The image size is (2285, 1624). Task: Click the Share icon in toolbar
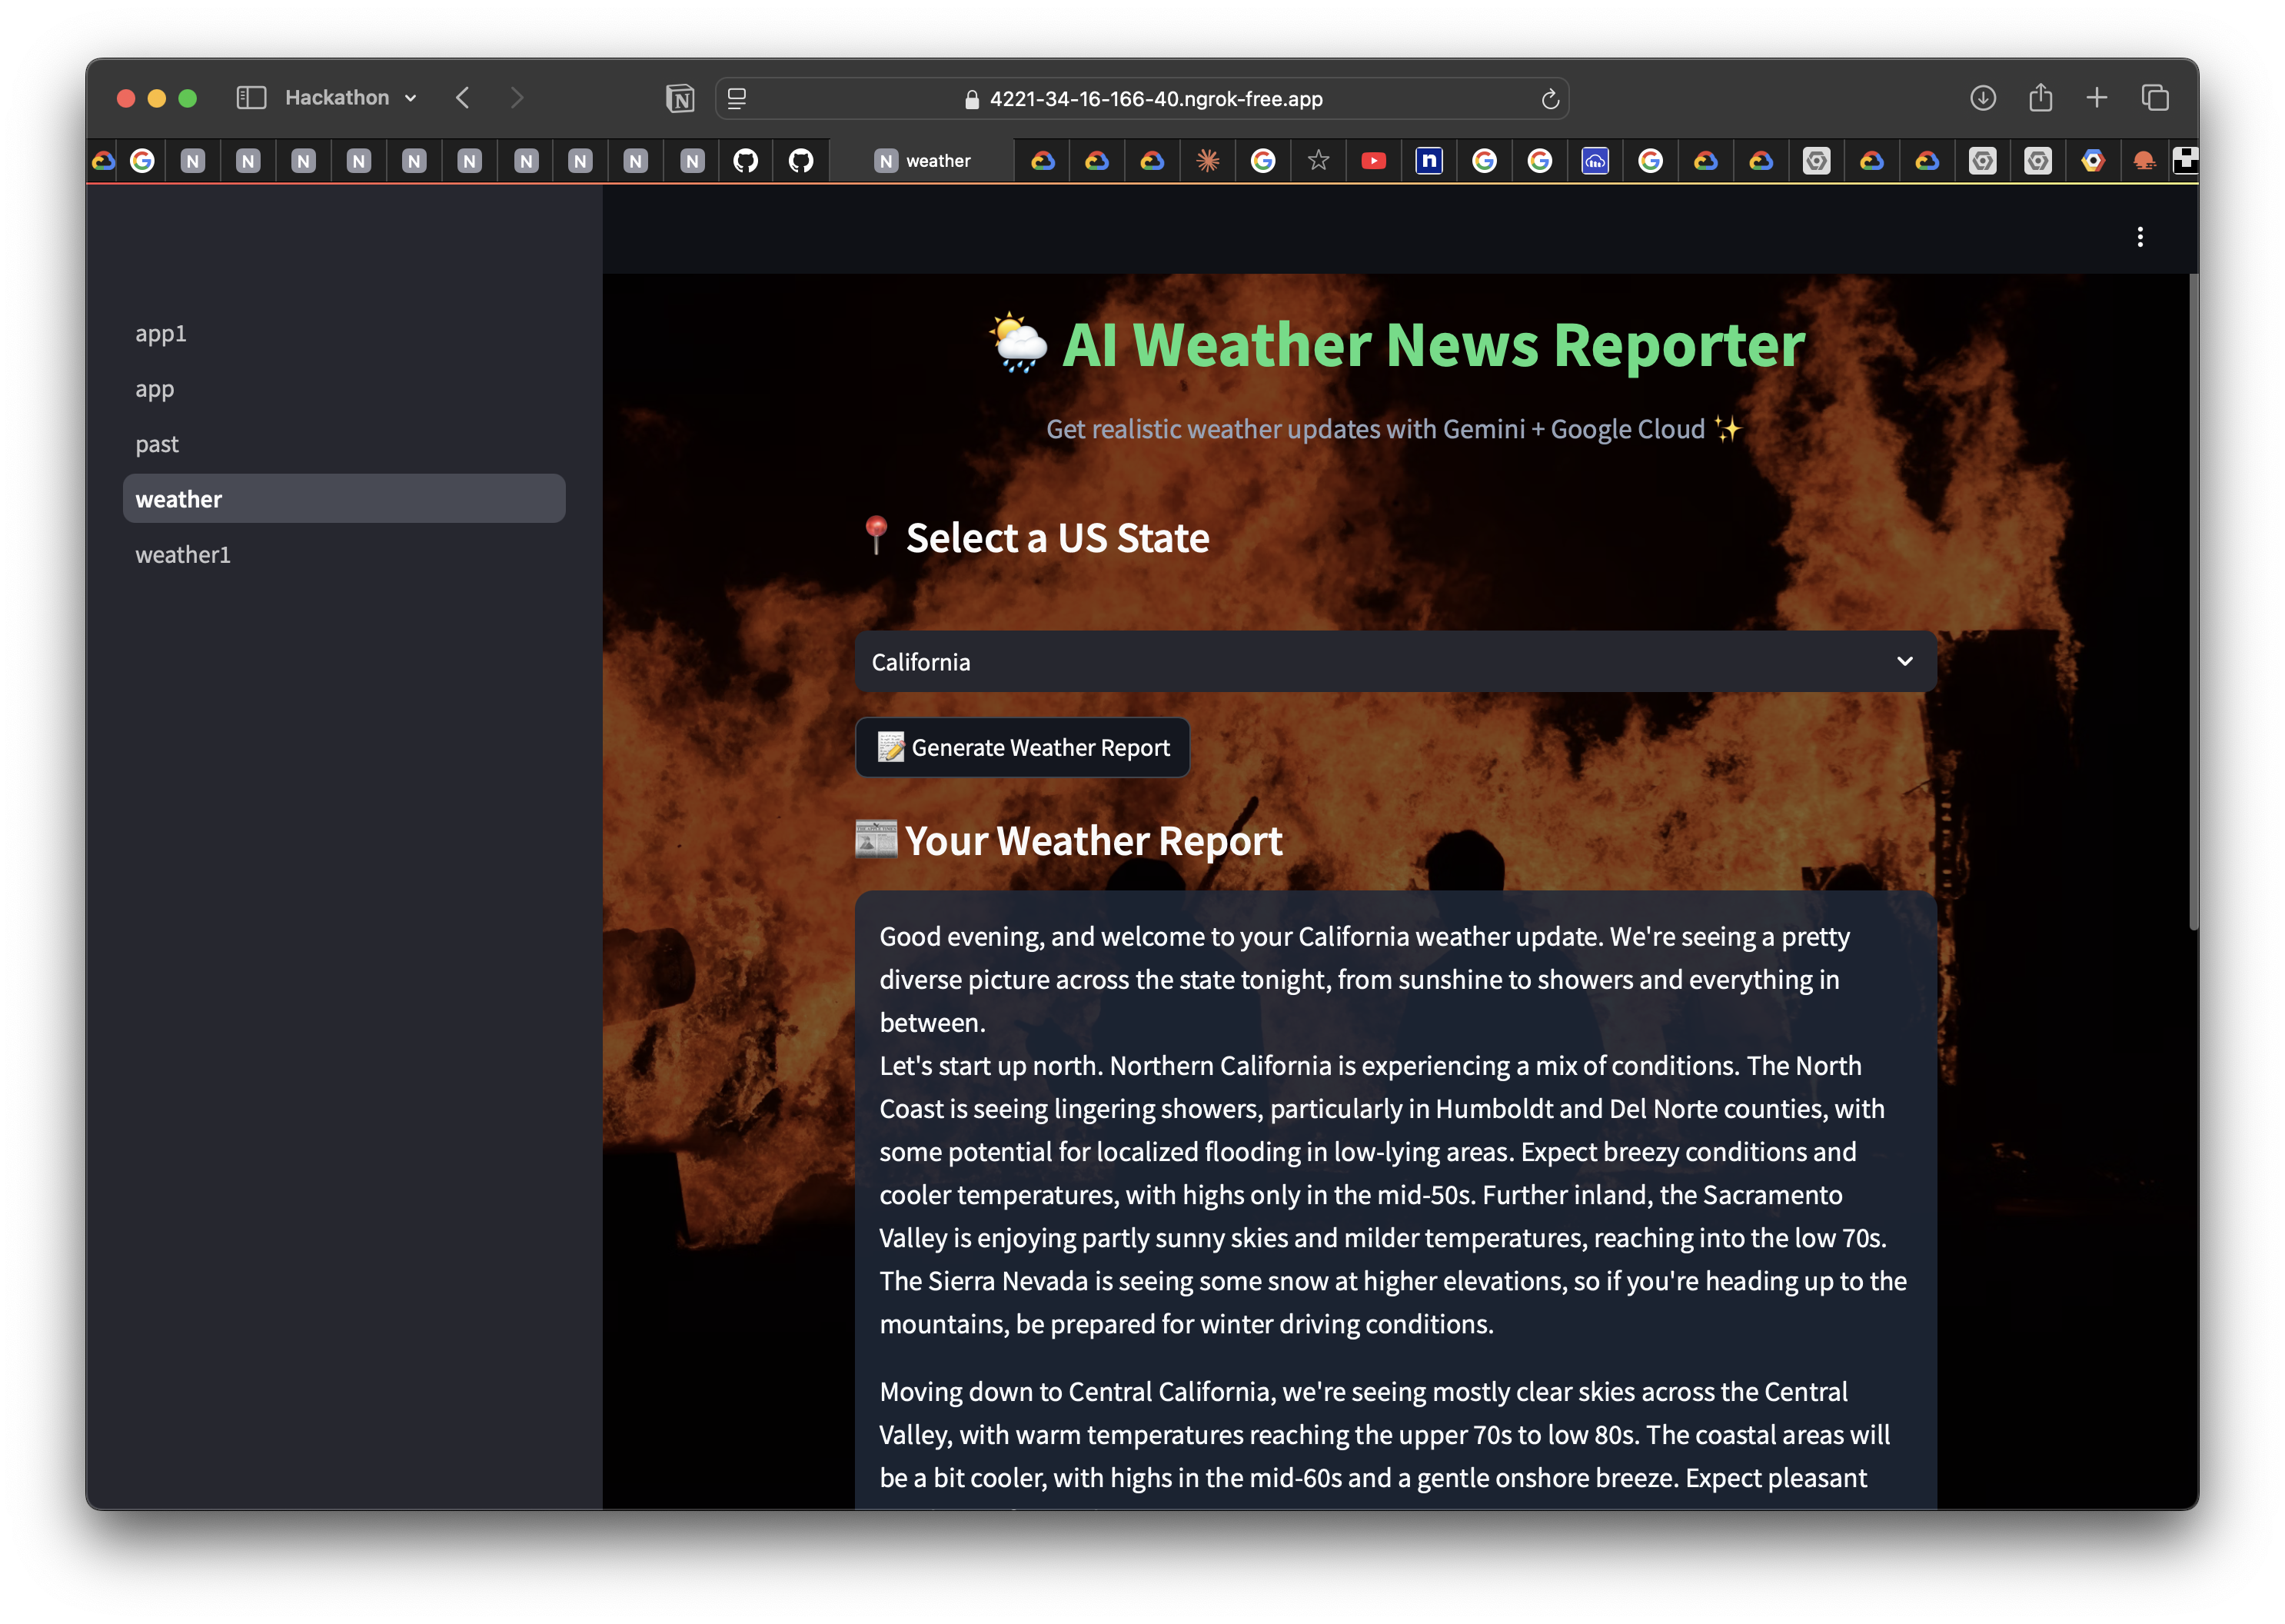pos(2040,98)
